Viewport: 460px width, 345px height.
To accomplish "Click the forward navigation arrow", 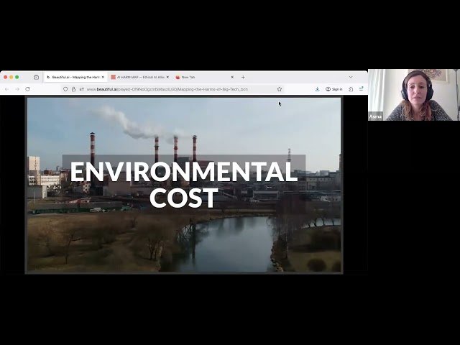I will click(17, 89).
